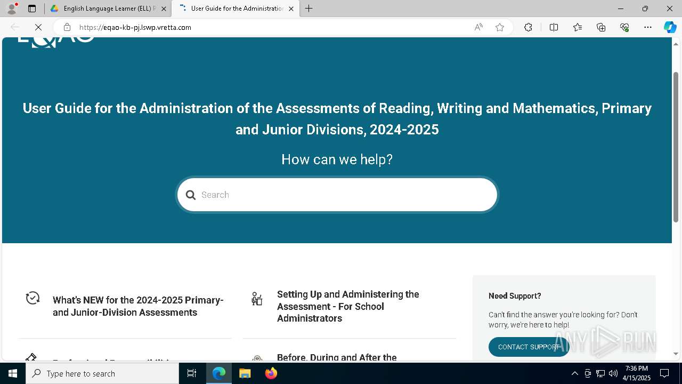The image size is (682, 384).
Task: Show hidden system tray icons
Action: click(x=574, y=373)
